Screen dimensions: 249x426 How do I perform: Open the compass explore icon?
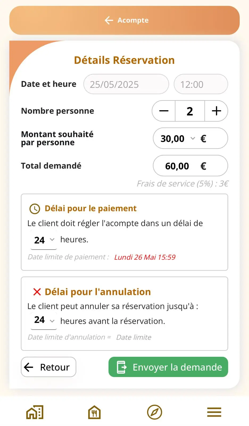(154, 412)
